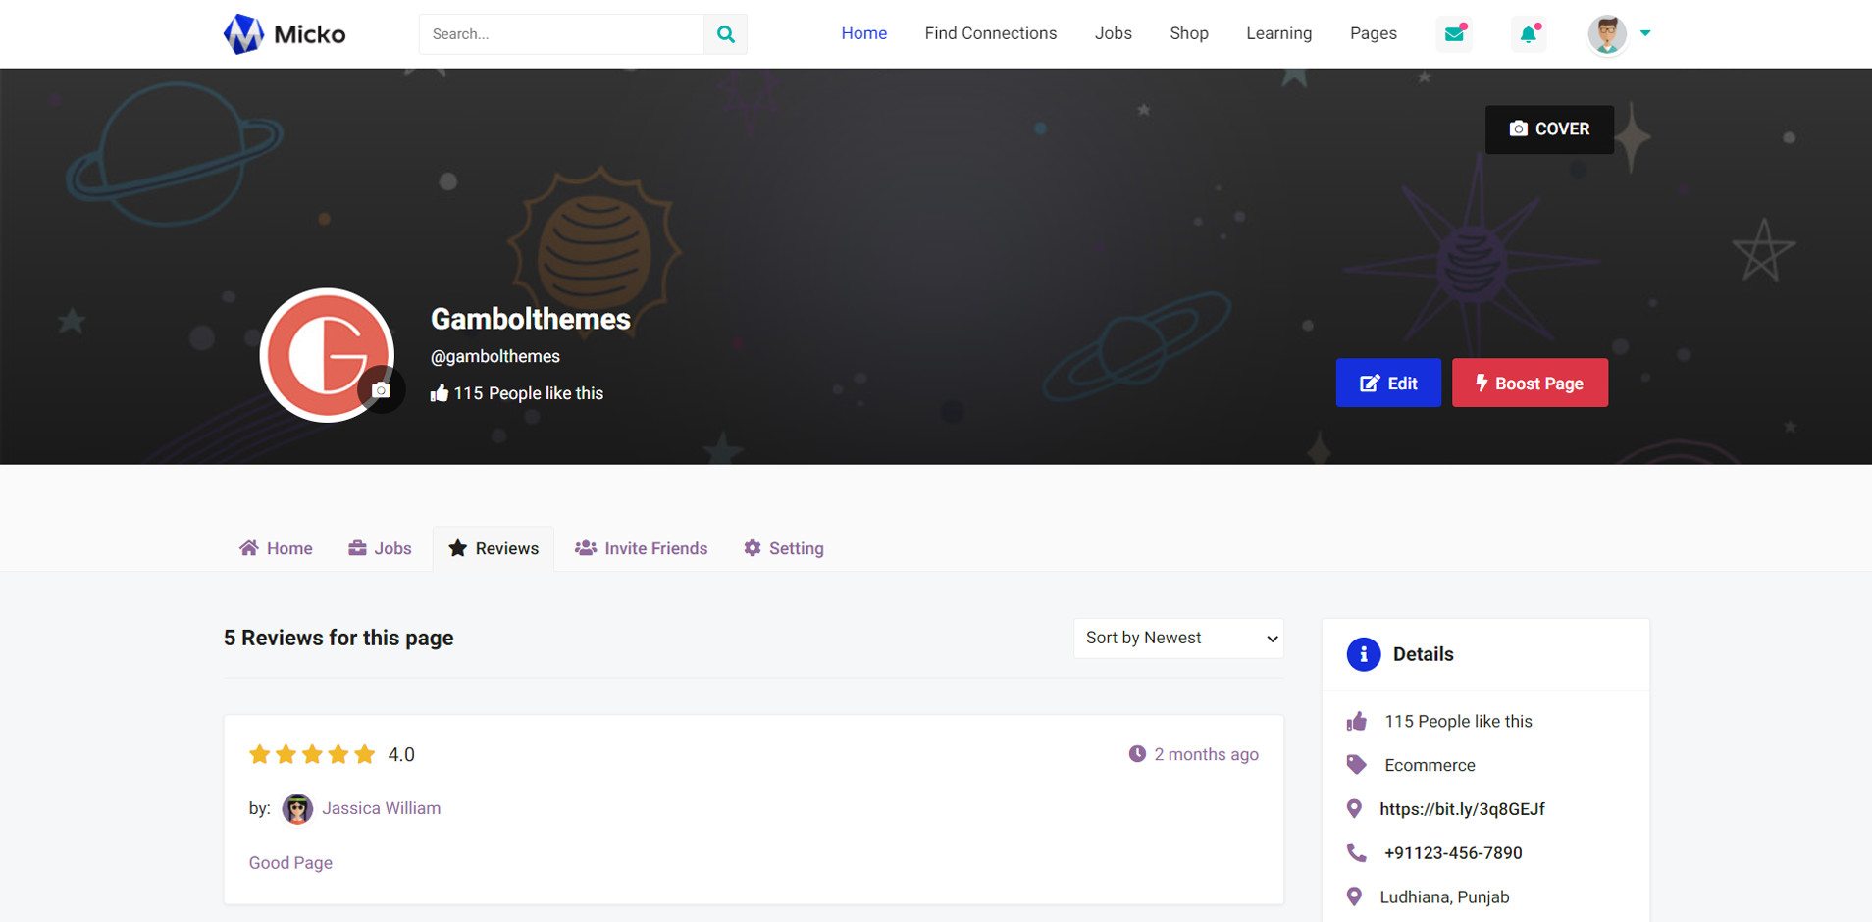Open the Sort by Newest dropdown
This screenshot has height=922, width=1872.
pyautogui.click(x=1178, y=638)
